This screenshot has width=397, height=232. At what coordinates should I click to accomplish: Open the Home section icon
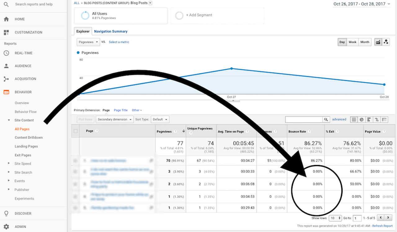[x=6, y=19]
